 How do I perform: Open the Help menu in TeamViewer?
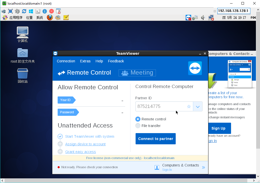[x=99, y=61]
